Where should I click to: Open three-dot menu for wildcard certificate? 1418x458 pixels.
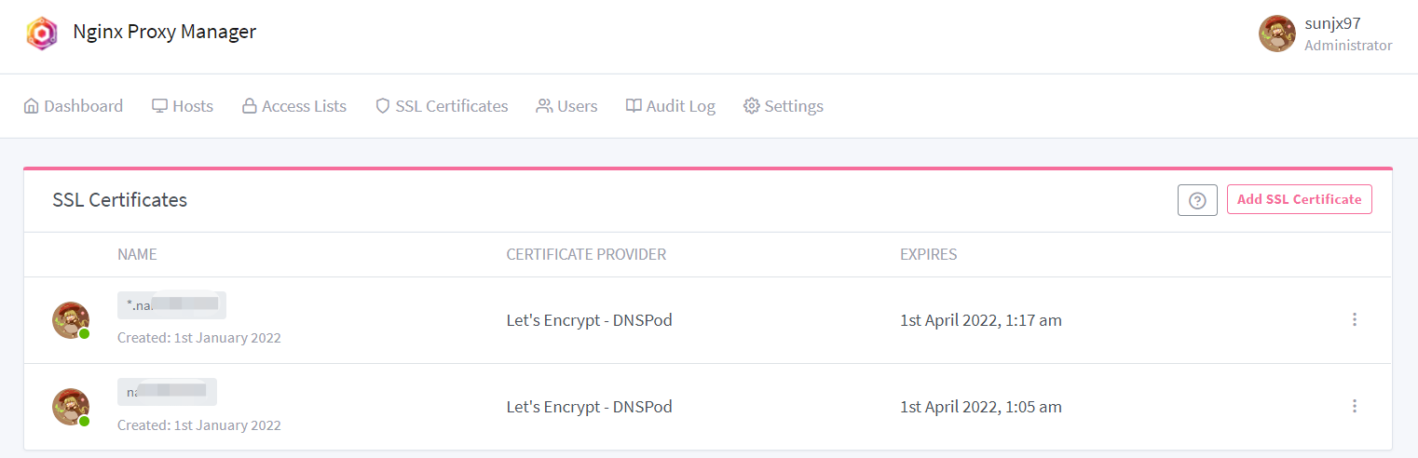[x=1354, y=319]
